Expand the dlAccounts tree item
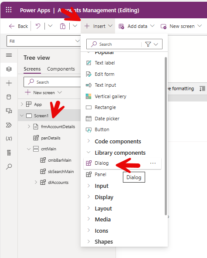 36,182
